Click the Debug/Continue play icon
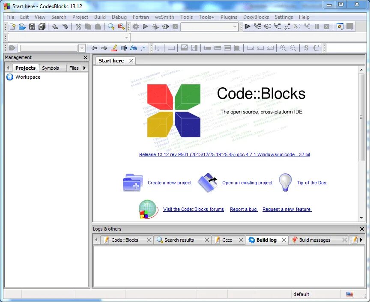370x302 pixels. pyautogui.click(x=248, y=27)
